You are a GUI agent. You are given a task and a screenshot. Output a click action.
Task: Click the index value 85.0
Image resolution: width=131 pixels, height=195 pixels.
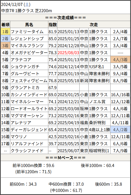point(52,39)
